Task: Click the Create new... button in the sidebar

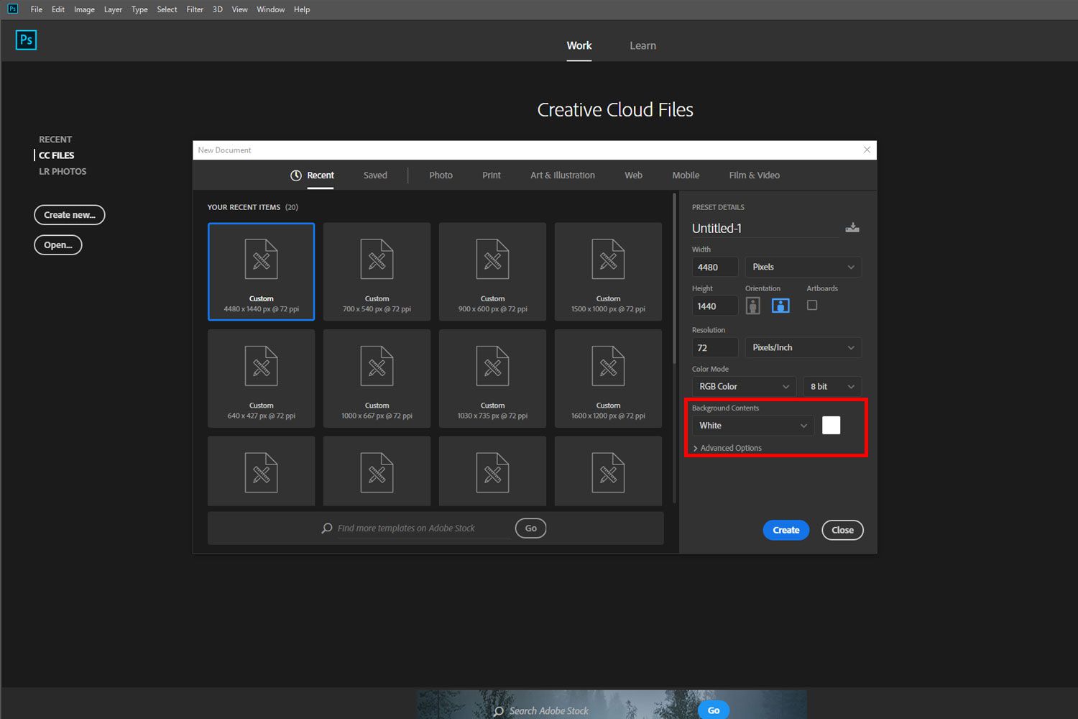Action: click(x=69, y=214)
